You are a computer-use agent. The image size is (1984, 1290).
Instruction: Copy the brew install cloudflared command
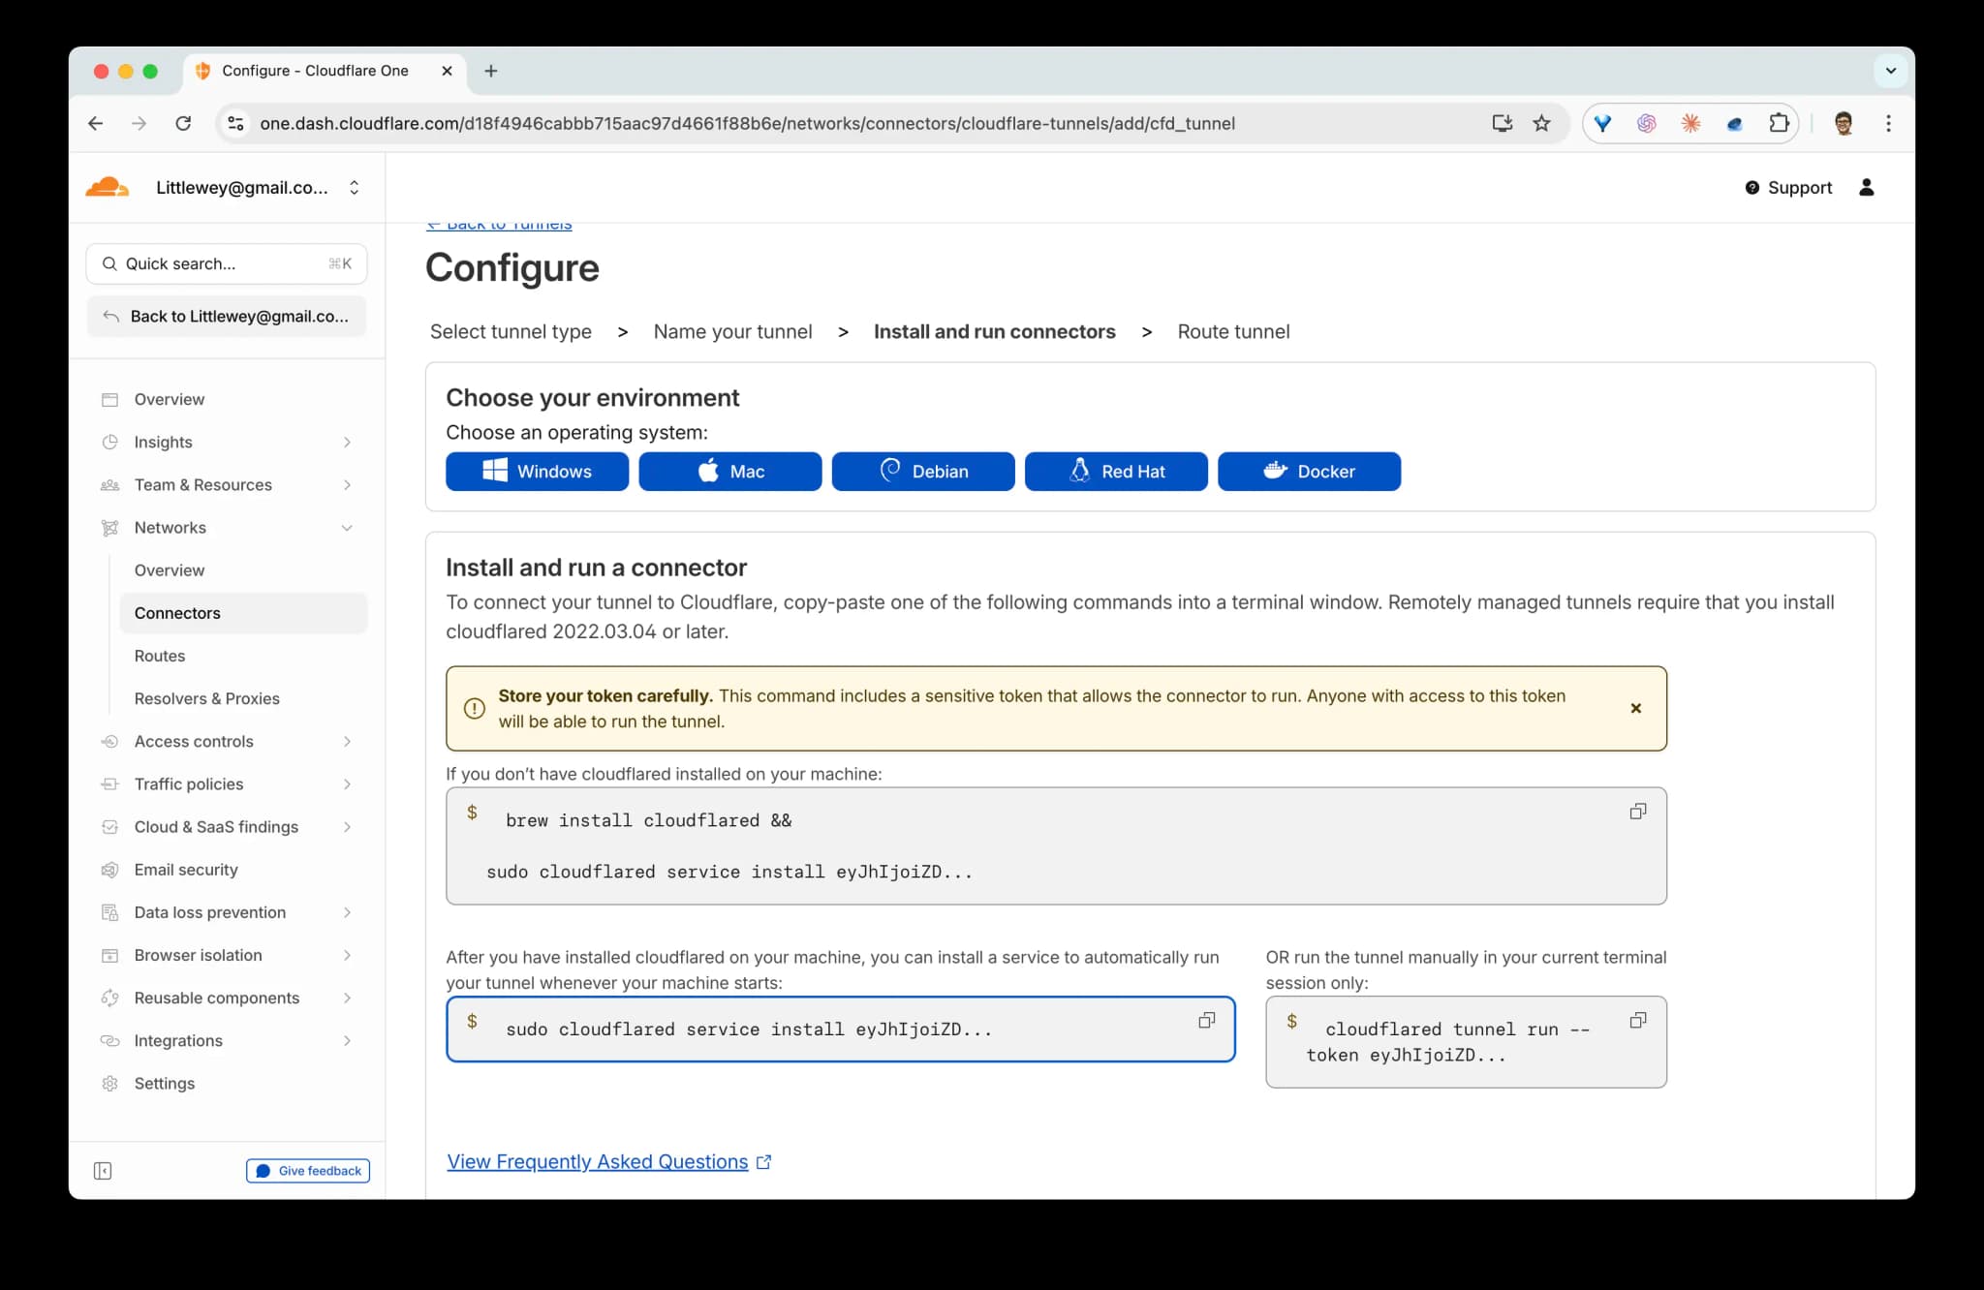(1637, 812)
